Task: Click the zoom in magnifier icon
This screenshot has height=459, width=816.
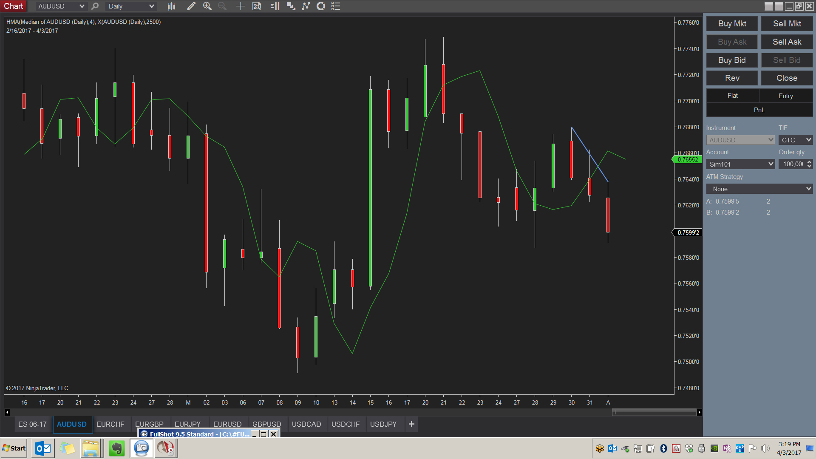Action: point(207,6)
